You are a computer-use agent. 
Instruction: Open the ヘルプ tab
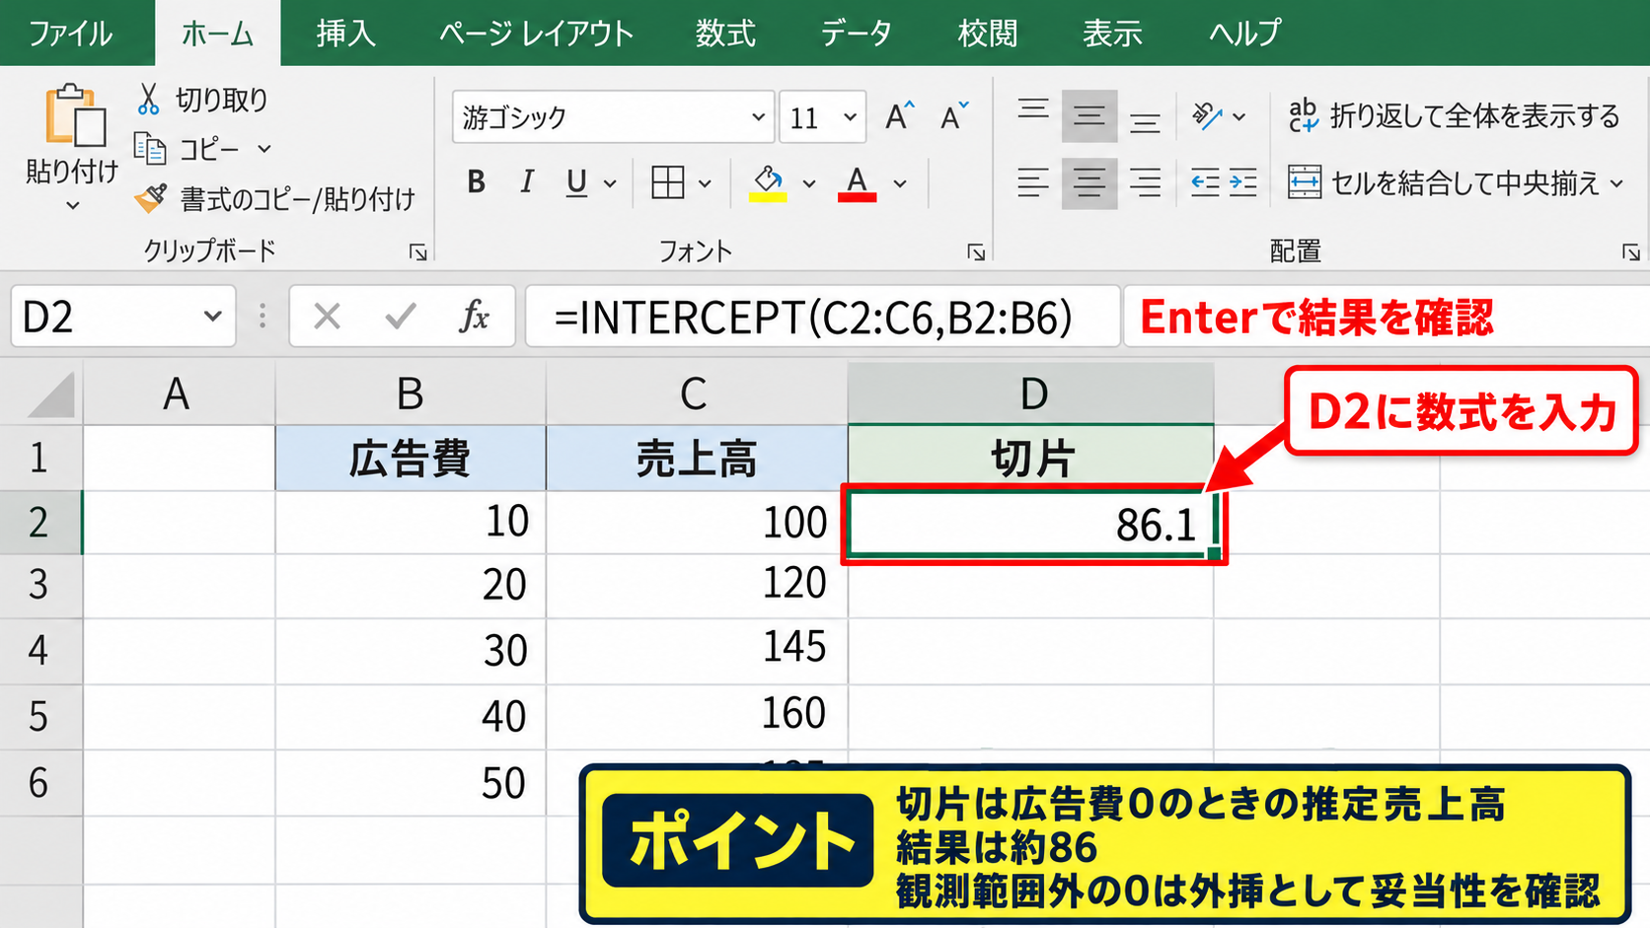pyautogui.click(x=1244, y=34)
